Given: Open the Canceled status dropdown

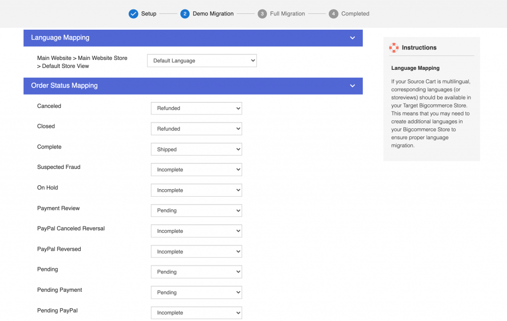Looking at the screenshot, I should pos(196,108).
